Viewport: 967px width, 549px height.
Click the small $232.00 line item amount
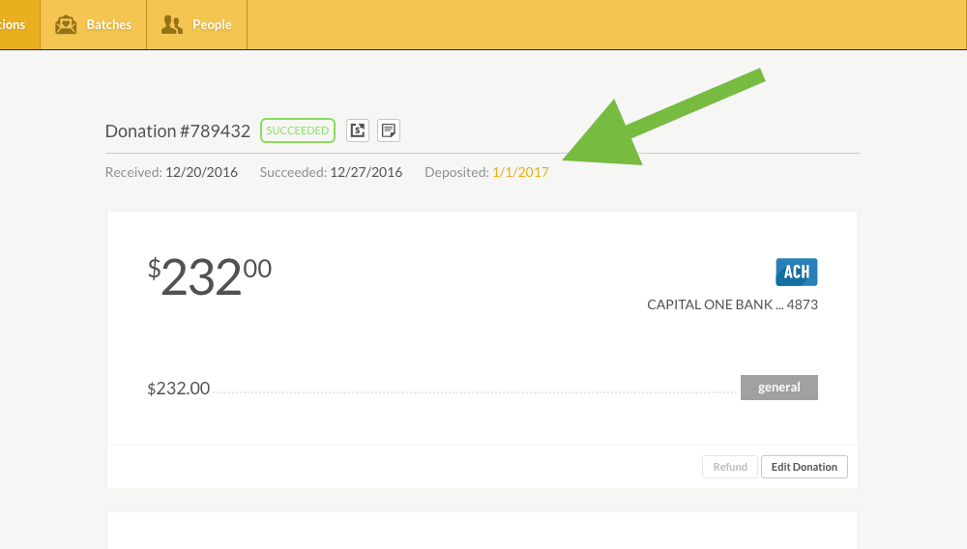click(x=179, y=389)
